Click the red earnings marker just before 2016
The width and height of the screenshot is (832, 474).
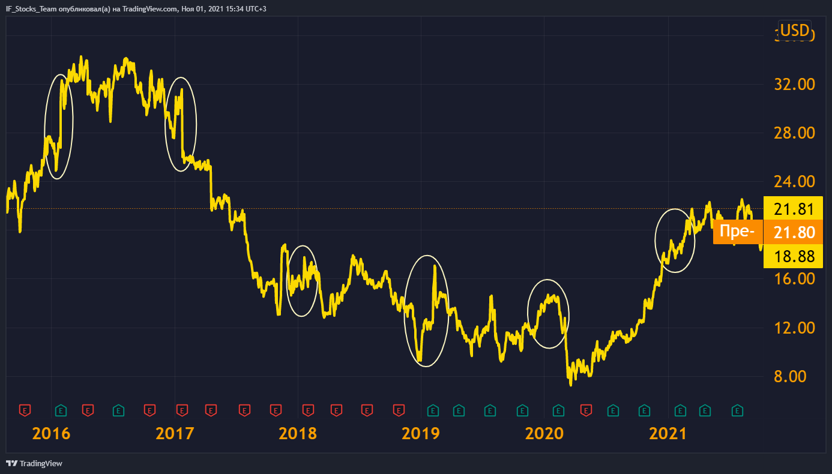coord(25,410)
